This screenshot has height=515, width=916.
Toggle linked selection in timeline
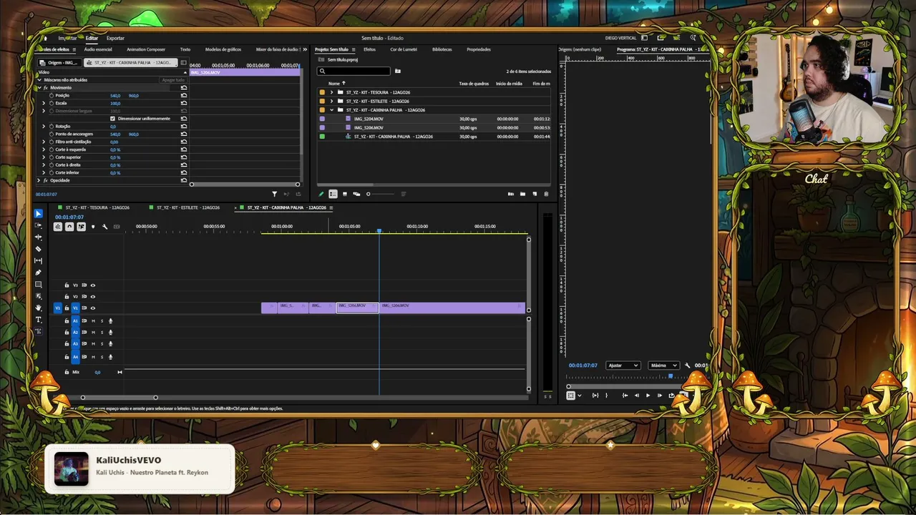pos(81,227)
